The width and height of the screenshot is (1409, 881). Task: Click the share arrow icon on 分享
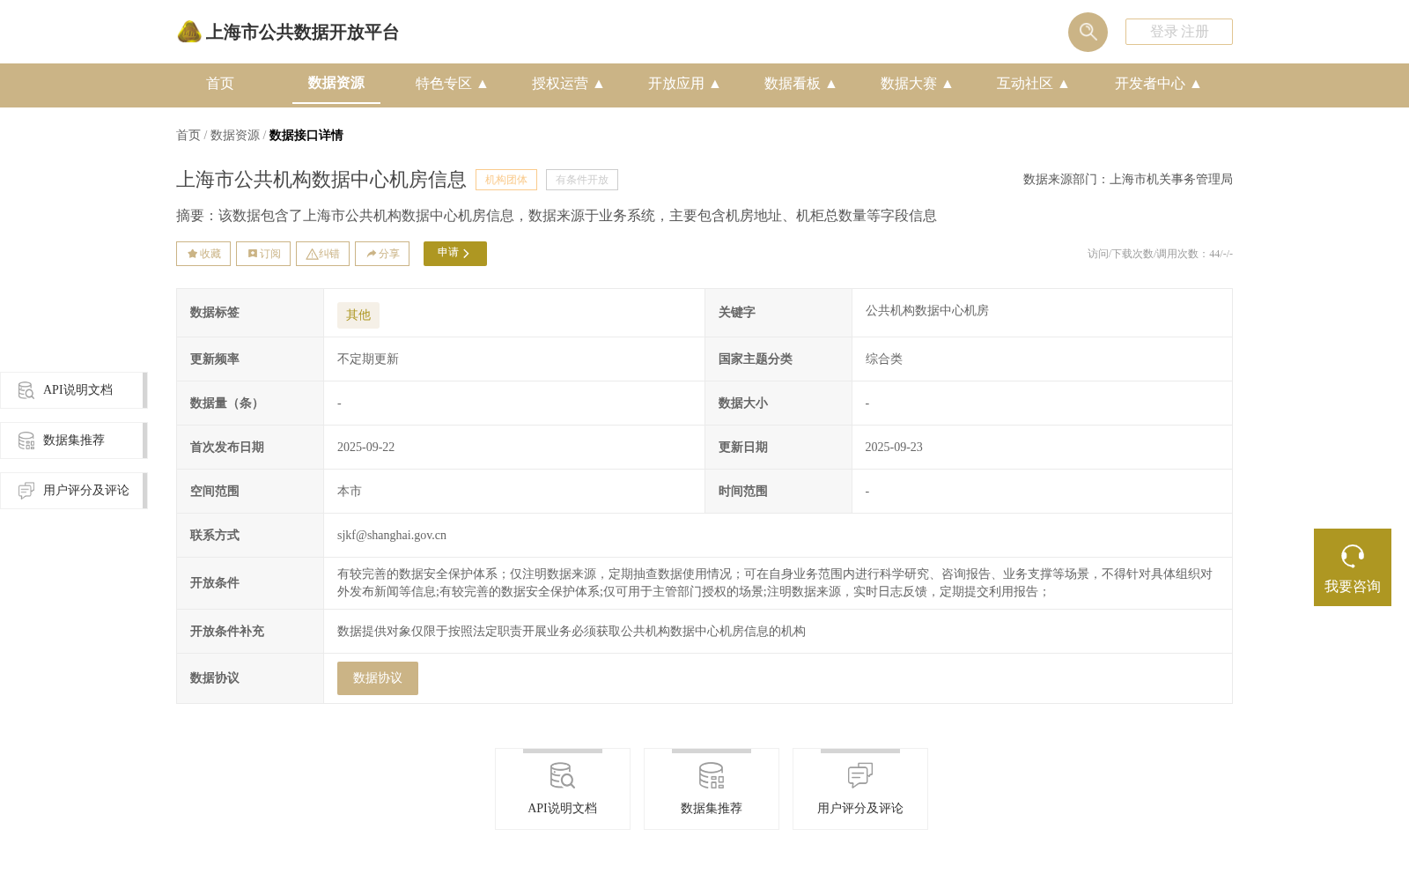[x=372, y=254]
